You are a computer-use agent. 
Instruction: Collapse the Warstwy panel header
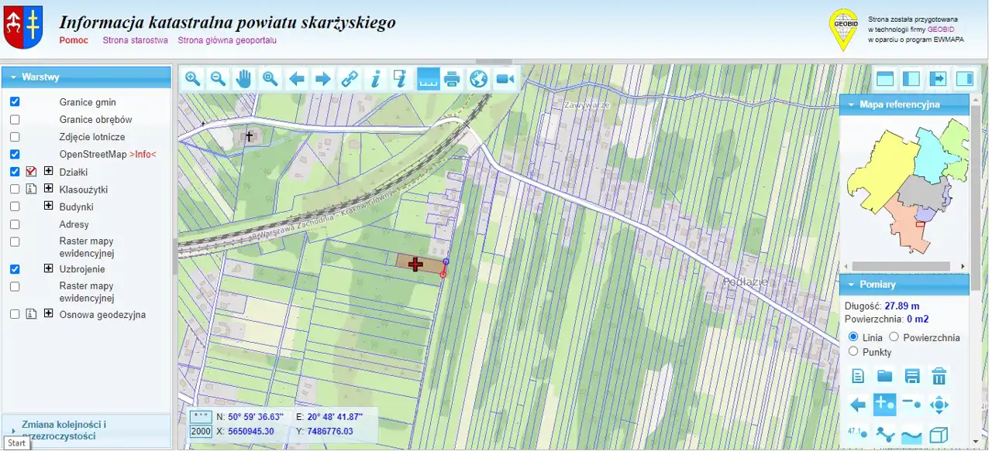(86, 77)
